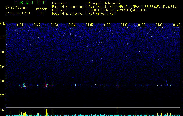
Task: Click the 0138 time marker
Action: 142,25
